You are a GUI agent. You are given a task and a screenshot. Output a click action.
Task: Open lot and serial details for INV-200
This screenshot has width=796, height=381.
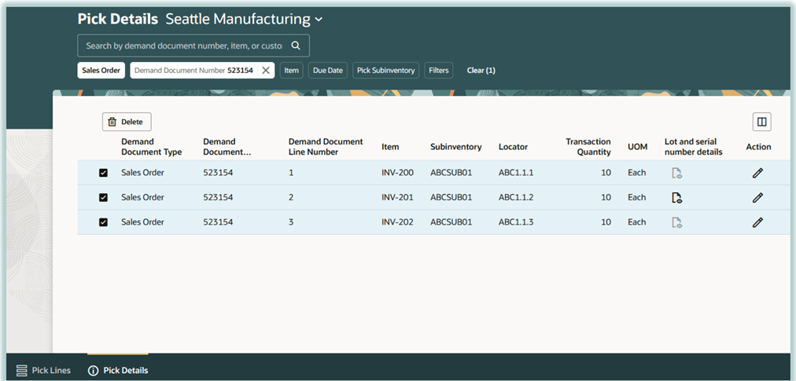[x=676, y=174]
